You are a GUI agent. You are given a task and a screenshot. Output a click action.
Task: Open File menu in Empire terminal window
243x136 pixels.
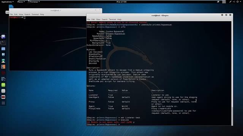(x=88, y=19)
